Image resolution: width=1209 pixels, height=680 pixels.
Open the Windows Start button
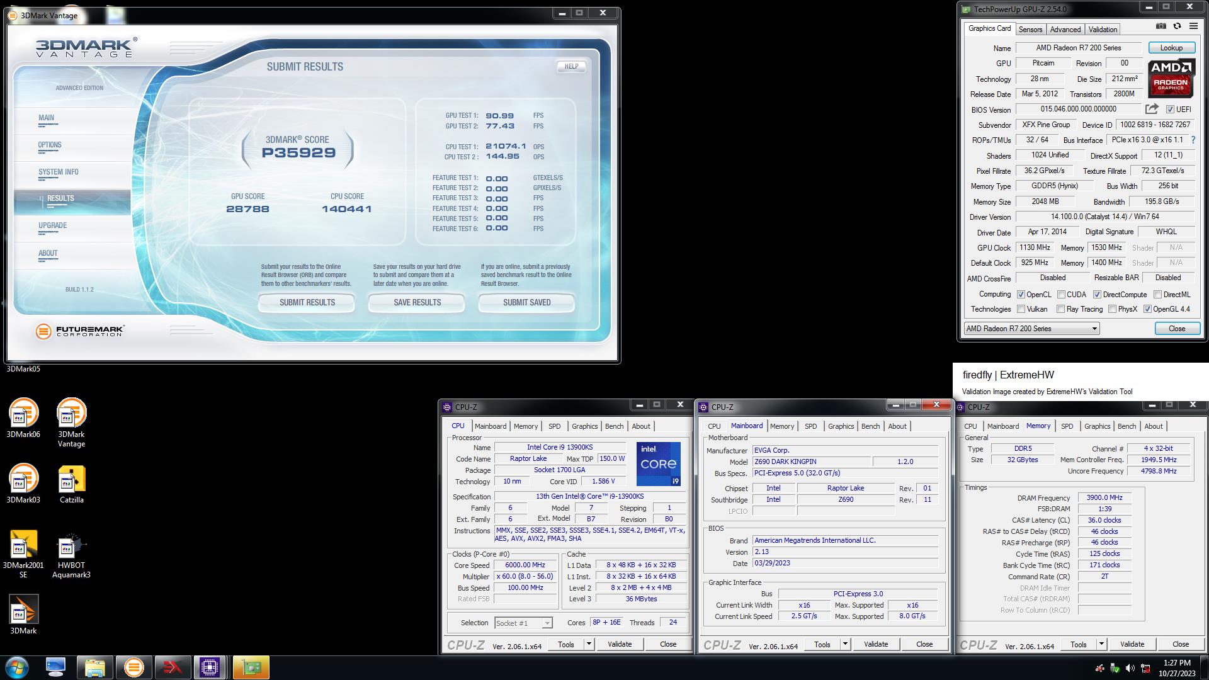[x=17, y=667]
